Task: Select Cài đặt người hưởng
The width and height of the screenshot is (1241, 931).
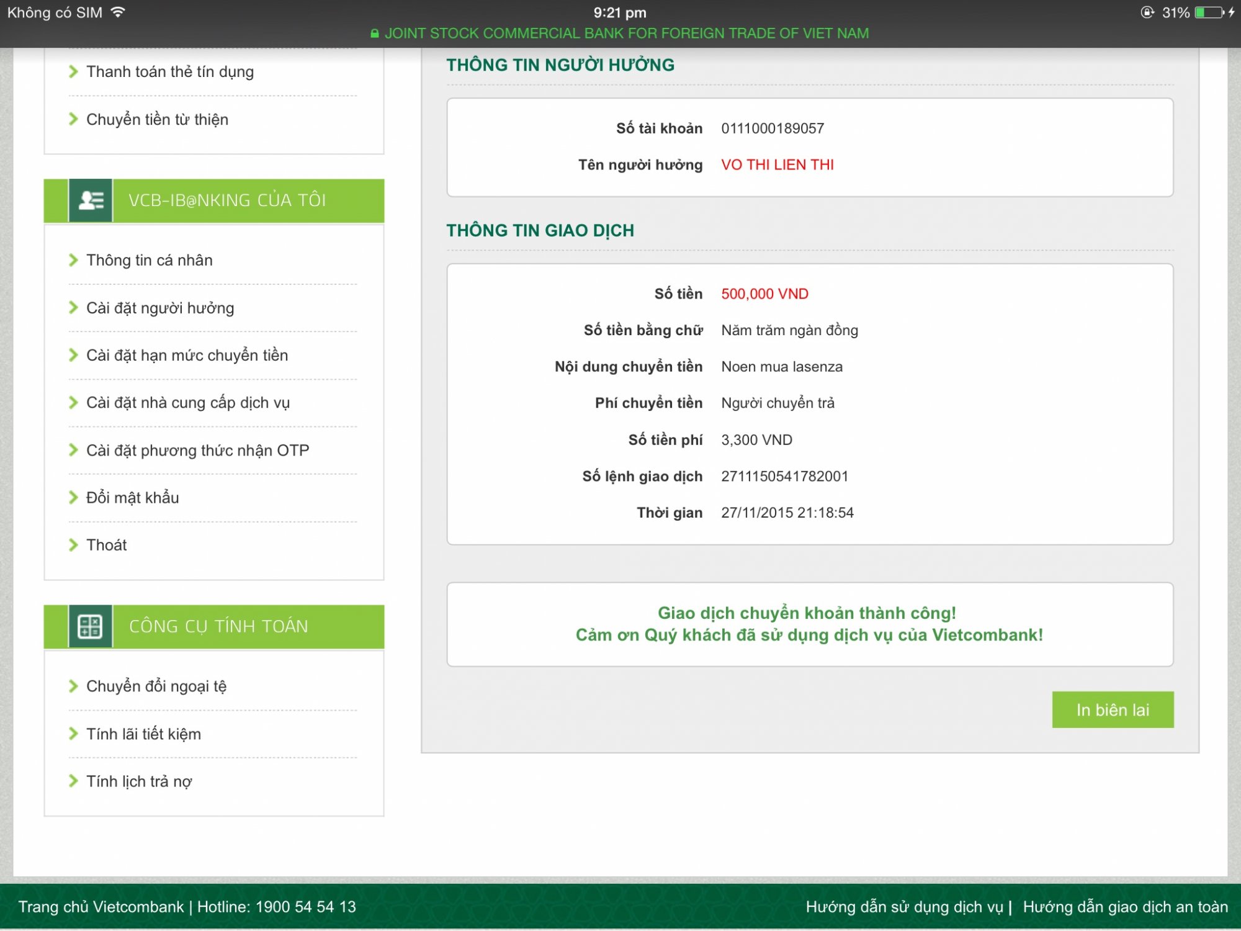Action: (159, 308)
